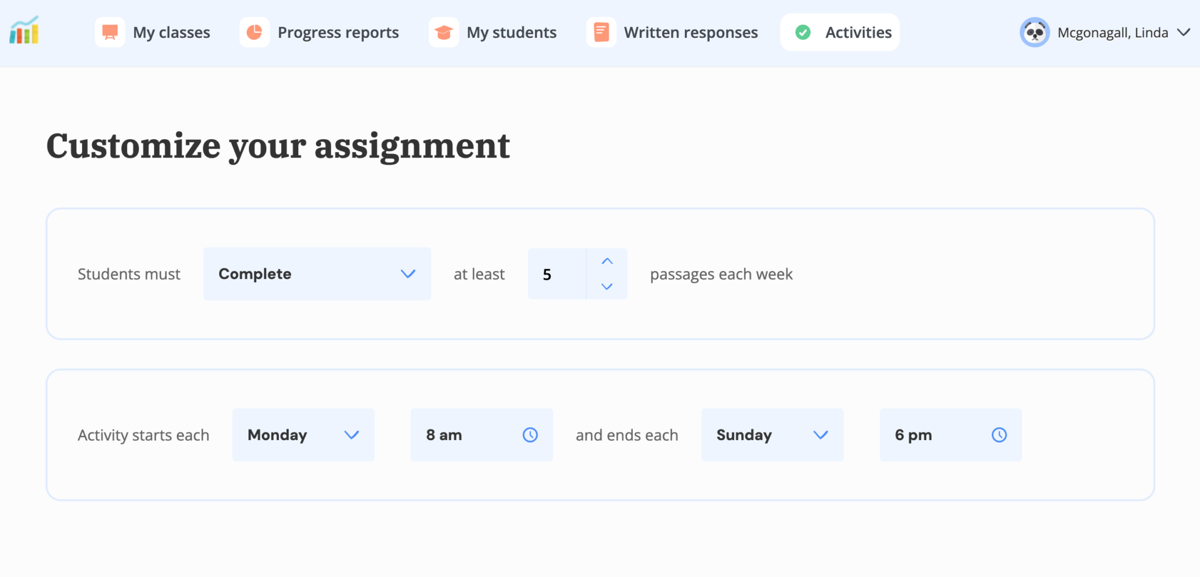Increase passages count with up arrow
The width and height of the screenshot is (1200, 577).
pos(607,262)
